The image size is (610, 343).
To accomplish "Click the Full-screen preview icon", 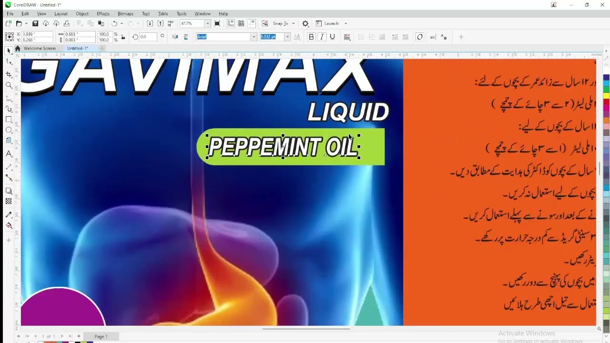I will click(217, 23).
